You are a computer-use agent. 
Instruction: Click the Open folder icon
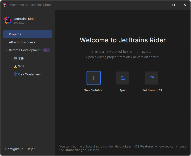point(123,78)
